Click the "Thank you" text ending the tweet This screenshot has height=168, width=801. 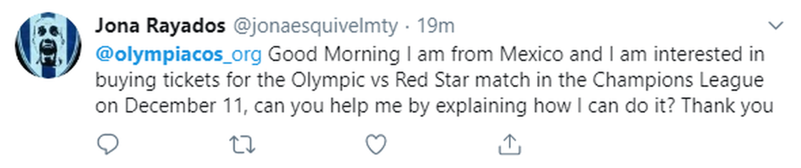[x=727, y=106]
